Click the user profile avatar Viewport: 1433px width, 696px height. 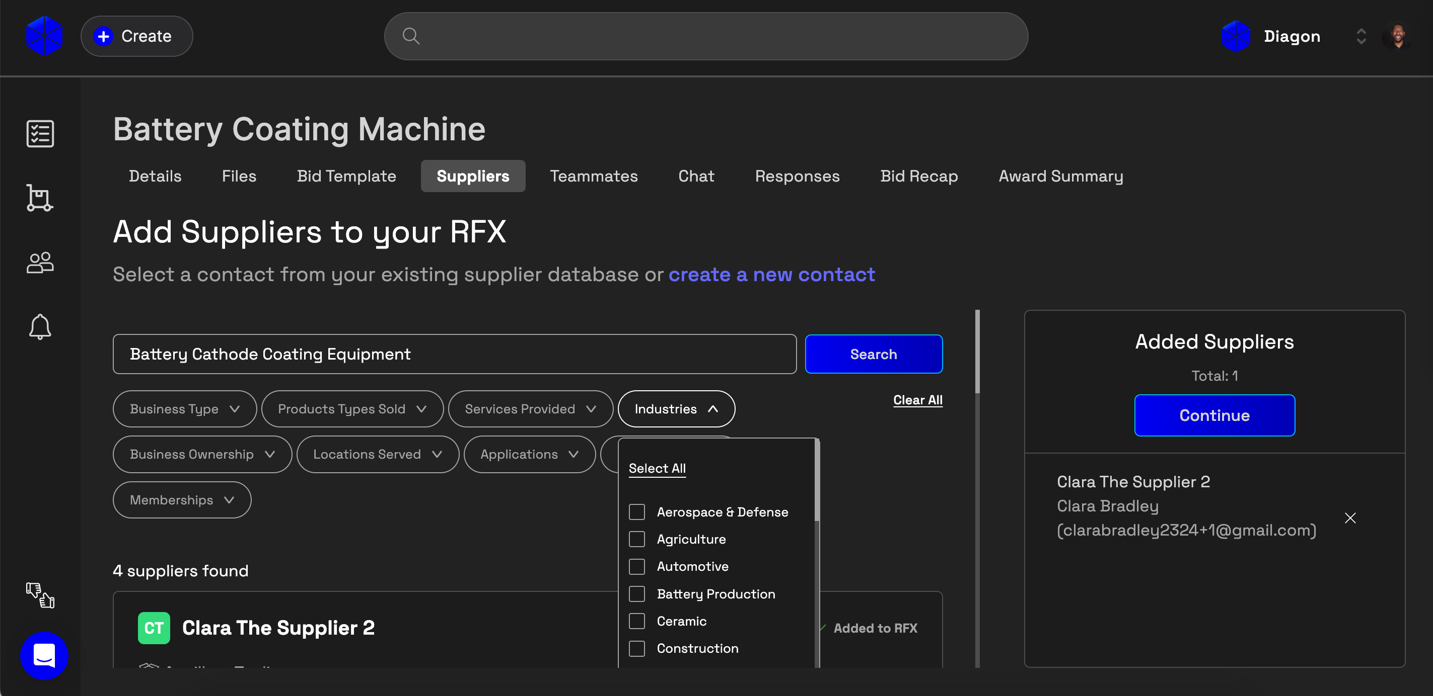click(1397, 36)
